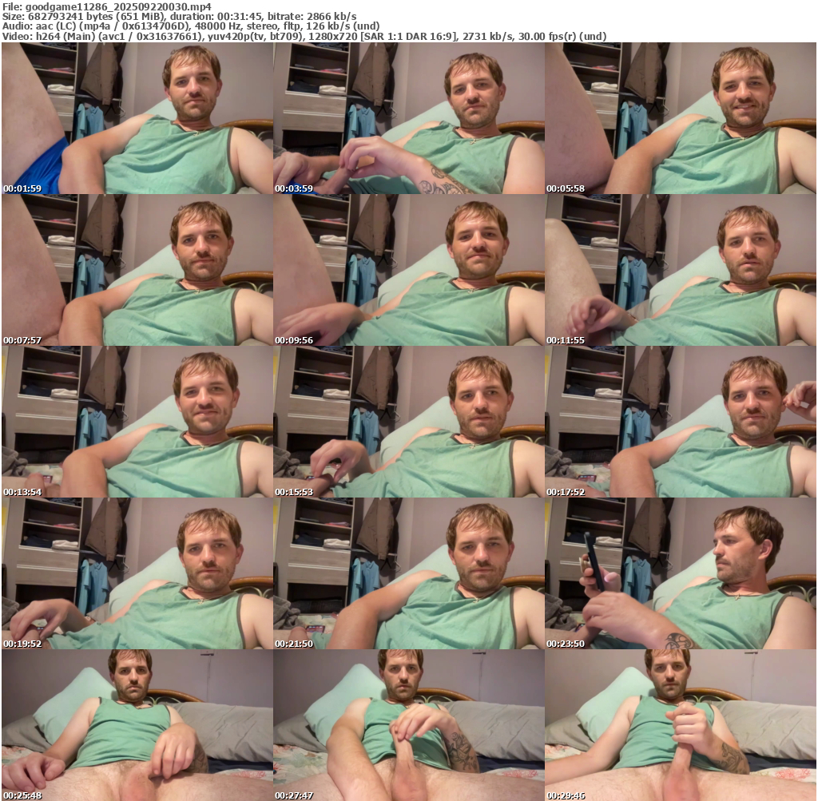Open the thumbnail frame at 00:15:53
Screen dimensions: 818x801
pos(409,422)
